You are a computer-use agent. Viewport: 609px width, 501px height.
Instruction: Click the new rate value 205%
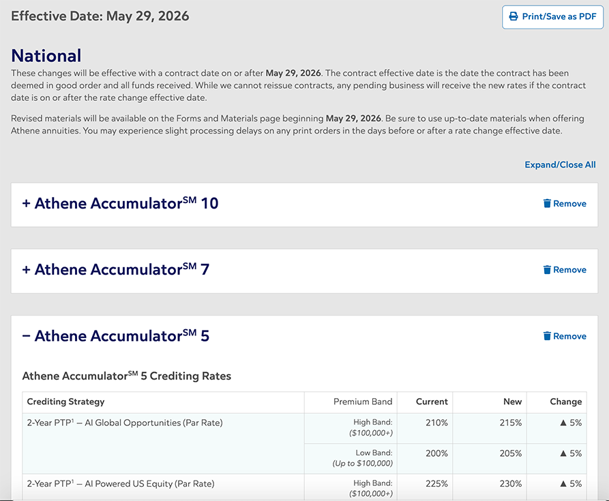[x=510, y=453]
